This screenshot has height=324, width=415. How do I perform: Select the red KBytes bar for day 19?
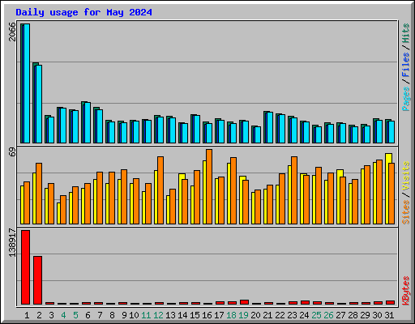click(244, 302)
